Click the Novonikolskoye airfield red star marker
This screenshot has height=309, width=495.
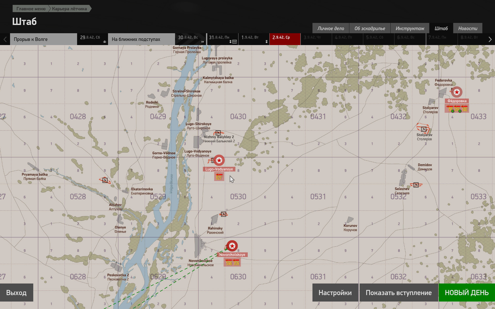pos(232,246)
